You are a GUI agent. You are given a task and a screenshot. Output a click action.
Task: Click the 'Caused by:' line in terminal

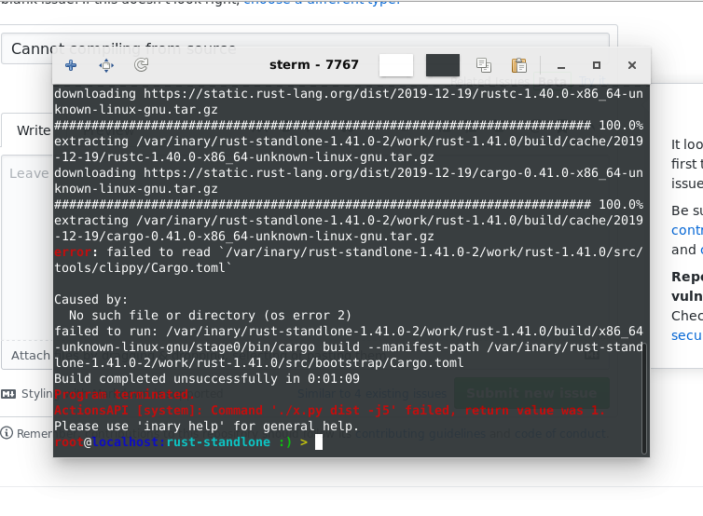[x=91, y=299]
